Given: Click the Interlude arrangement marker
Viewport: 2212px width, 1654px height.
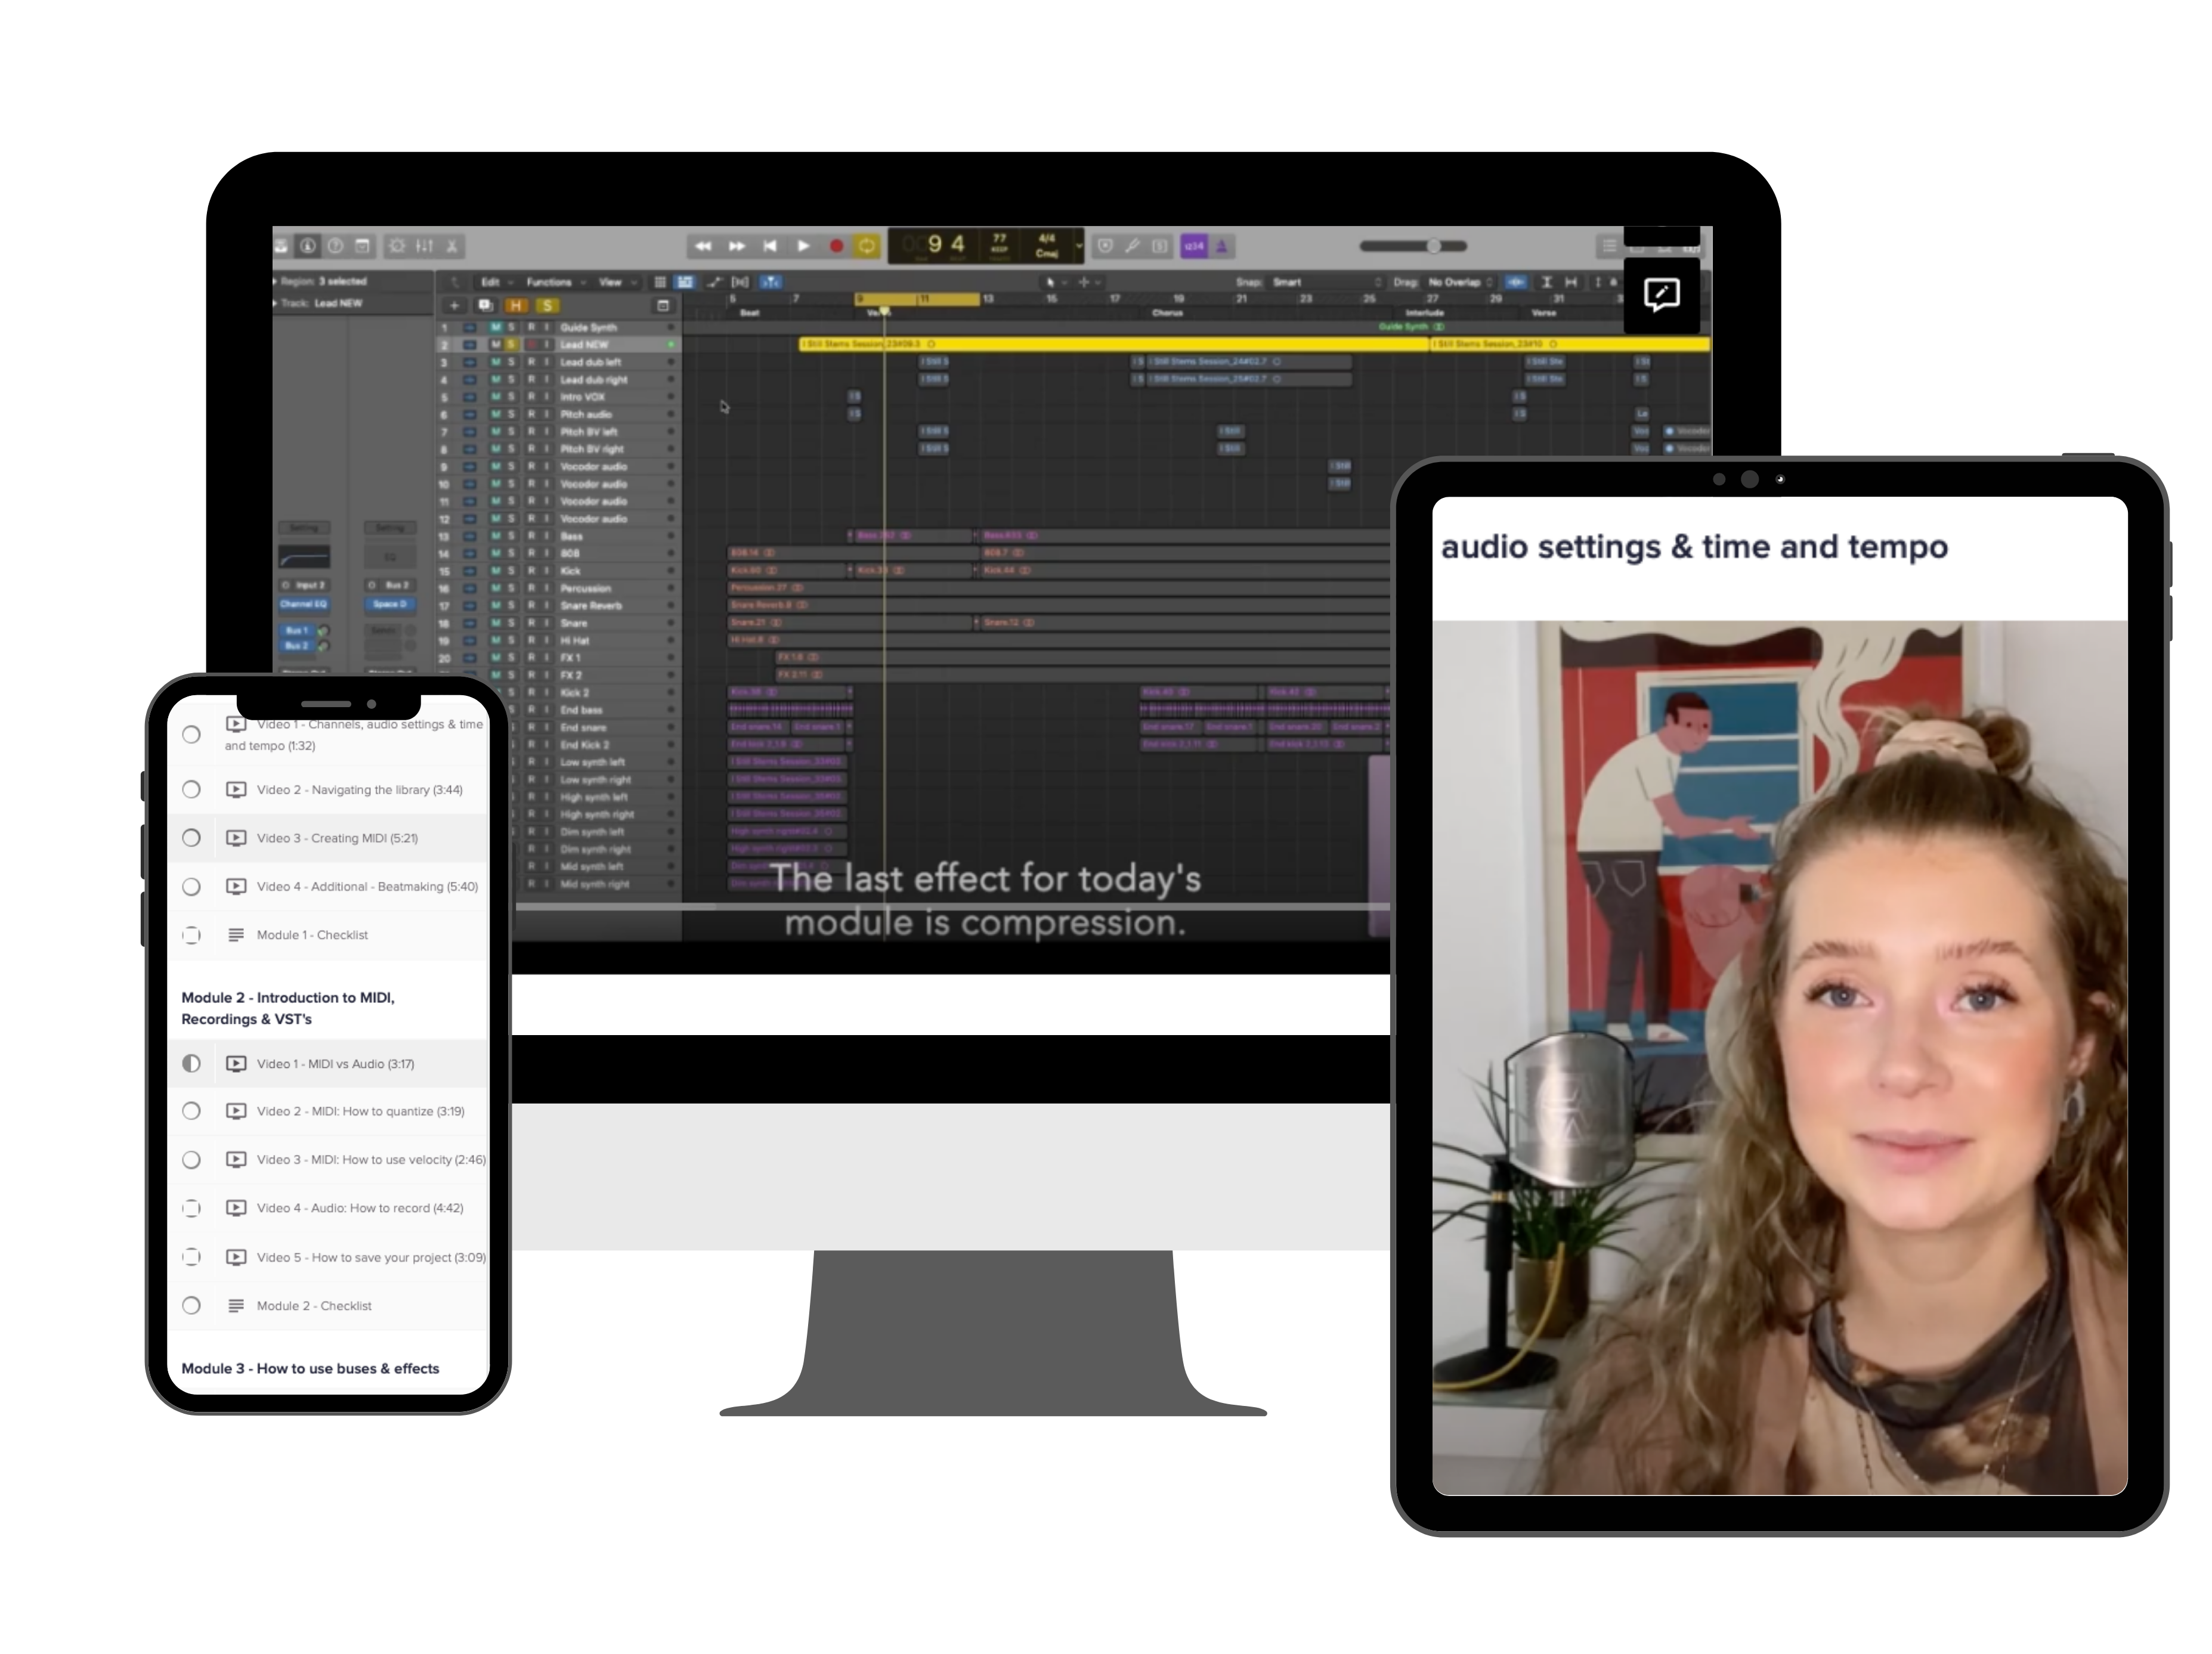Looking at the screenshot, I should click(1424, 313).
